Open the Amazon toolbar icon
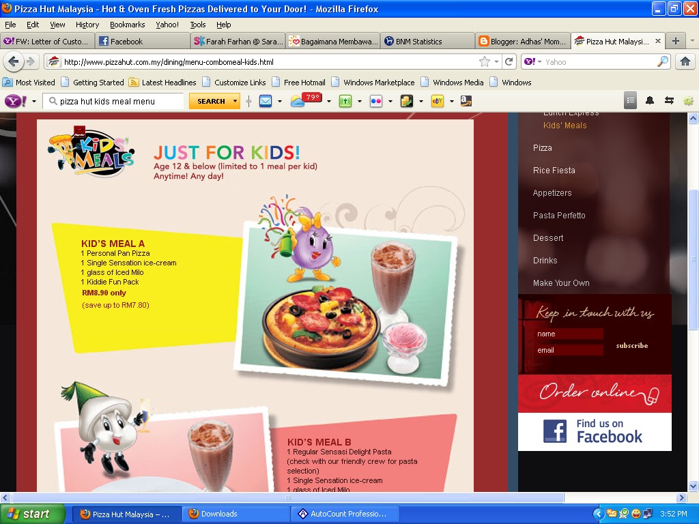 (x=466, y=101)
